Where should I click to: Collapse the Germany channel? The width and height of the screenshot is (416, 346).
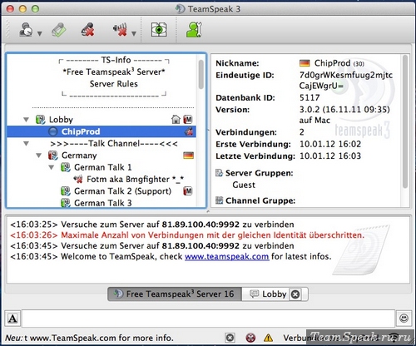tap(39, 156)
